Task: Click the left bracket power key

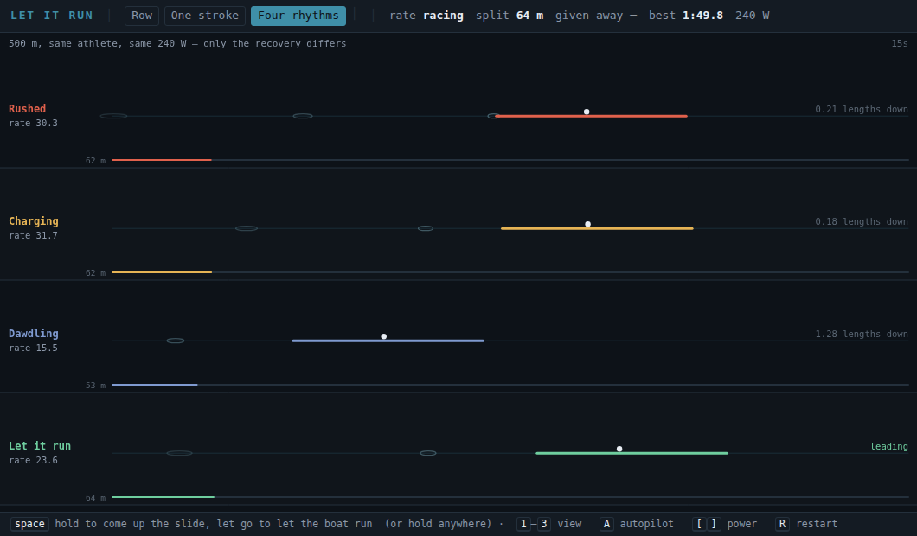Action: [699, 524]
